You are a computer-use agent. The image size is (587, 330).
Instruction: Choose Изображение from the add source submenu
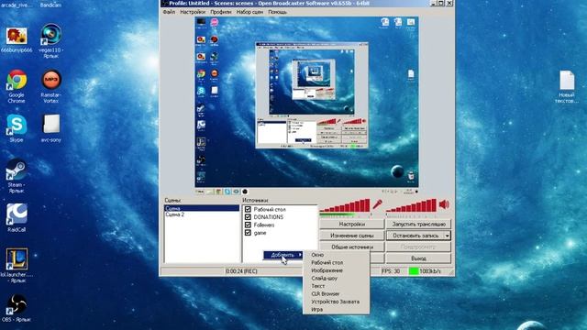point(336,270)
